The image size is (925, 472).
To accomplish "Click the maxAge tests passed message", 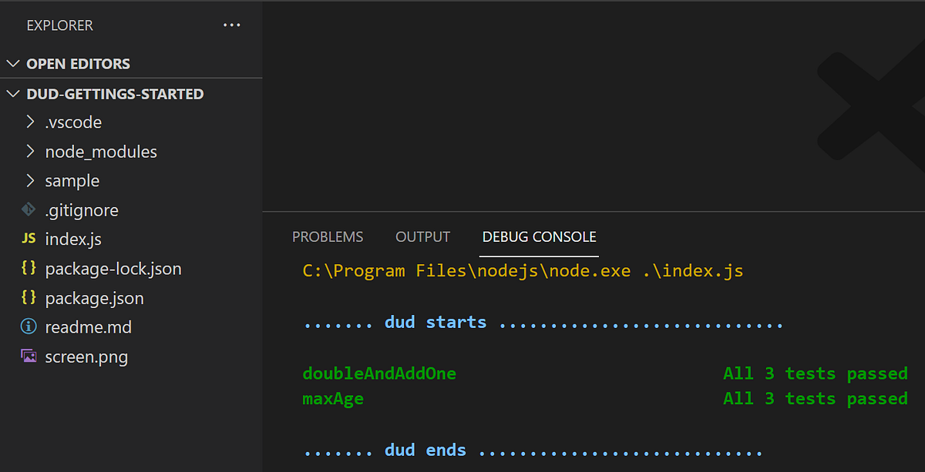I will (x=816, y=398).
